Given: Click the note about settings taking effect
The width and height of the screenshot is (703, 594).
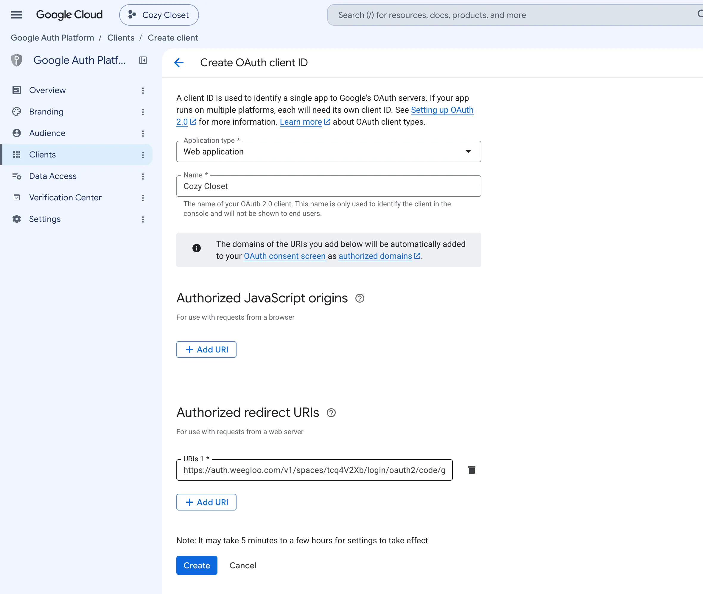Looking at the screenshot, I should pos(302,540).
